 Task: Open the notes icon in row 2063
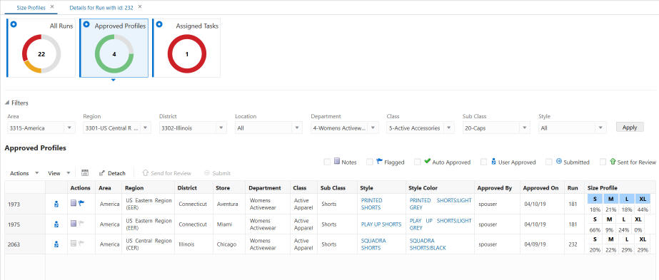click(x=74, y=244)
